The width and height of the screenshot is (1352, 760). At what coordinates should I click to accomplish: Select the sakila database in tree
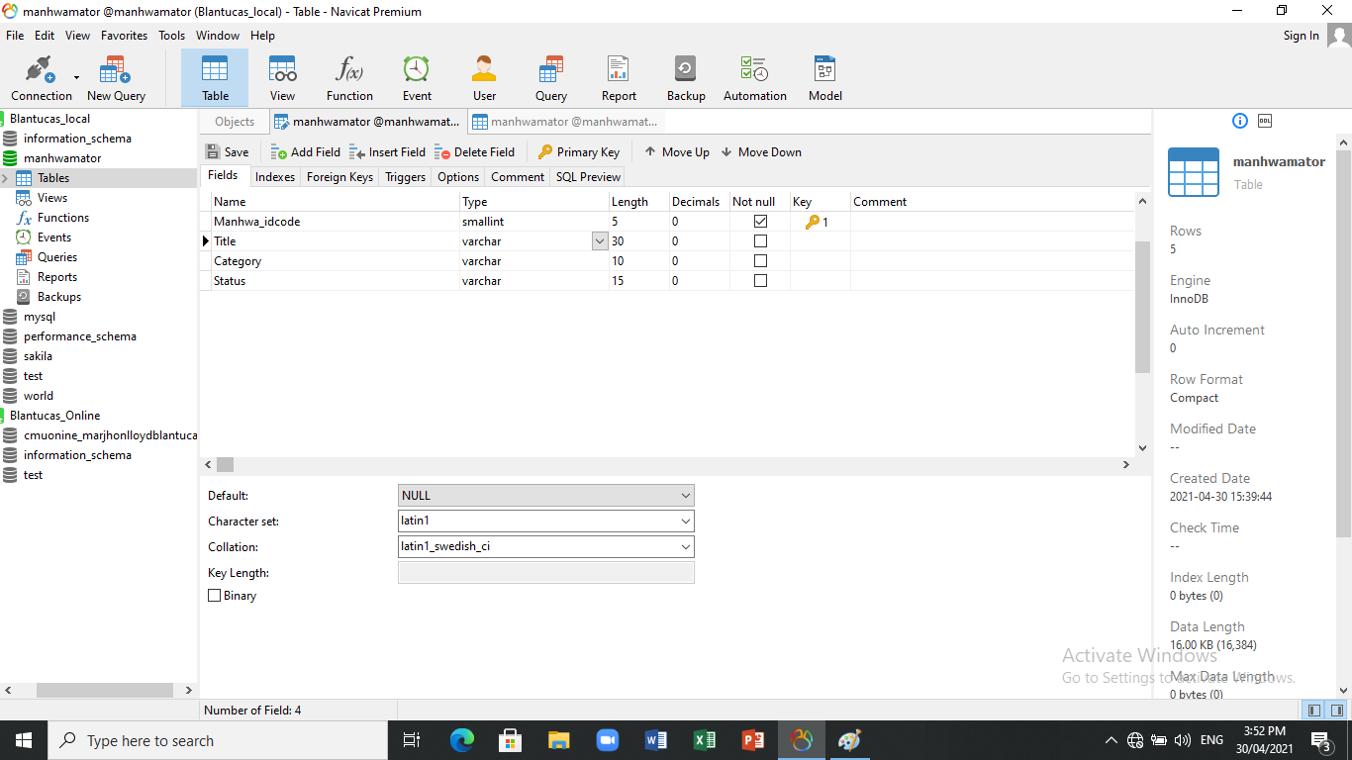(x=38, y=356)
